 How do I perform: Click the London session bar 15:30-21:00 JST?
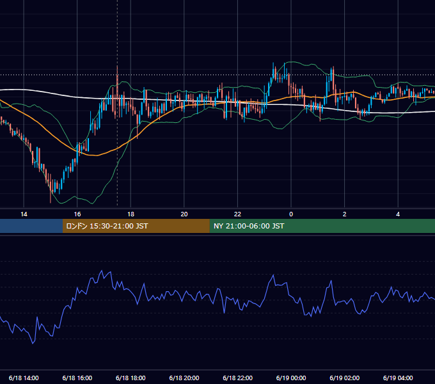click(136, 226)
